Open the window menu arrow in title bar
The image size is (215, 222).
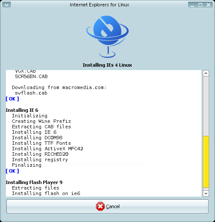tap(6, 5)
